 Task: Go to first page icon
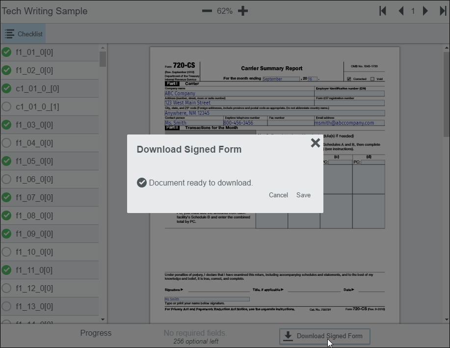coord(383,11)
